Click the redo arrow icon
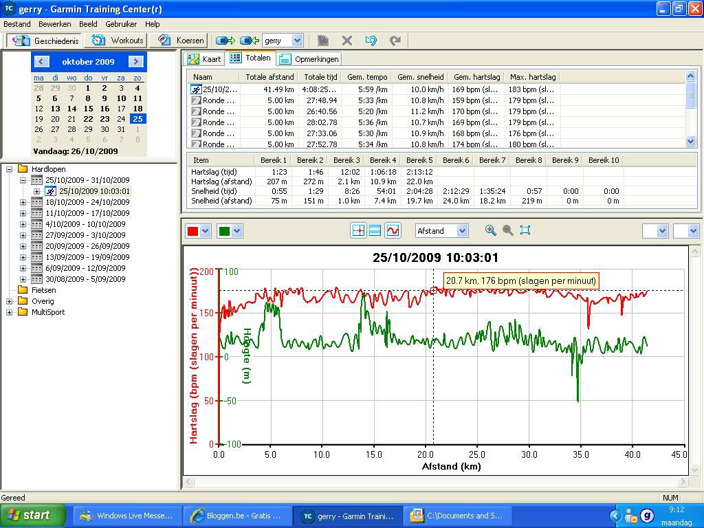This screenshot has width=704, height=528. tap(395, 41)
